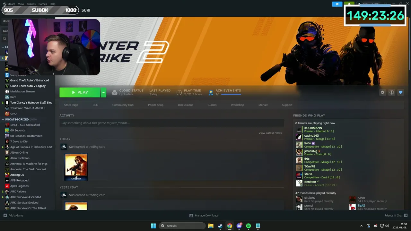This screenshot has width=411, height=231.
Task: Open the Help menu
Action: tap(53, 4)
